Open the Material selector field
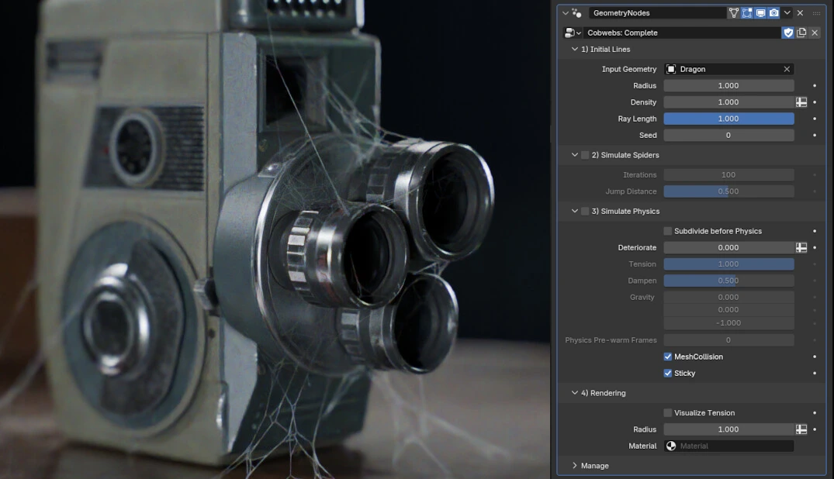834x479 pixels. pos(728,446)
